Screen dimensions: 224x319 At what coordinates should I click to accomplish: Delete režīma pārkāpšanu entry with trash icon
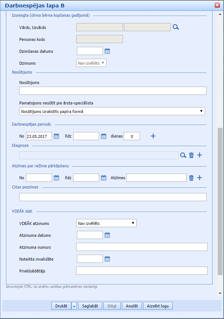click(x=191, y=178)
